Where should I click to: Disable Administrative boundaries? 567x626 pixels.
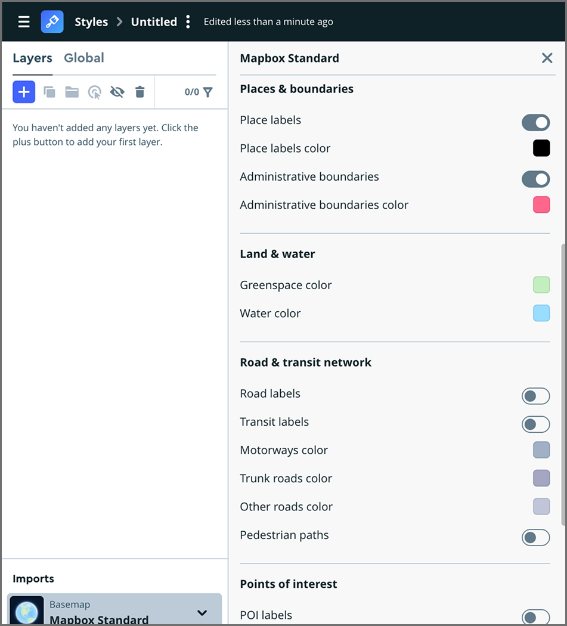point(535,179)
